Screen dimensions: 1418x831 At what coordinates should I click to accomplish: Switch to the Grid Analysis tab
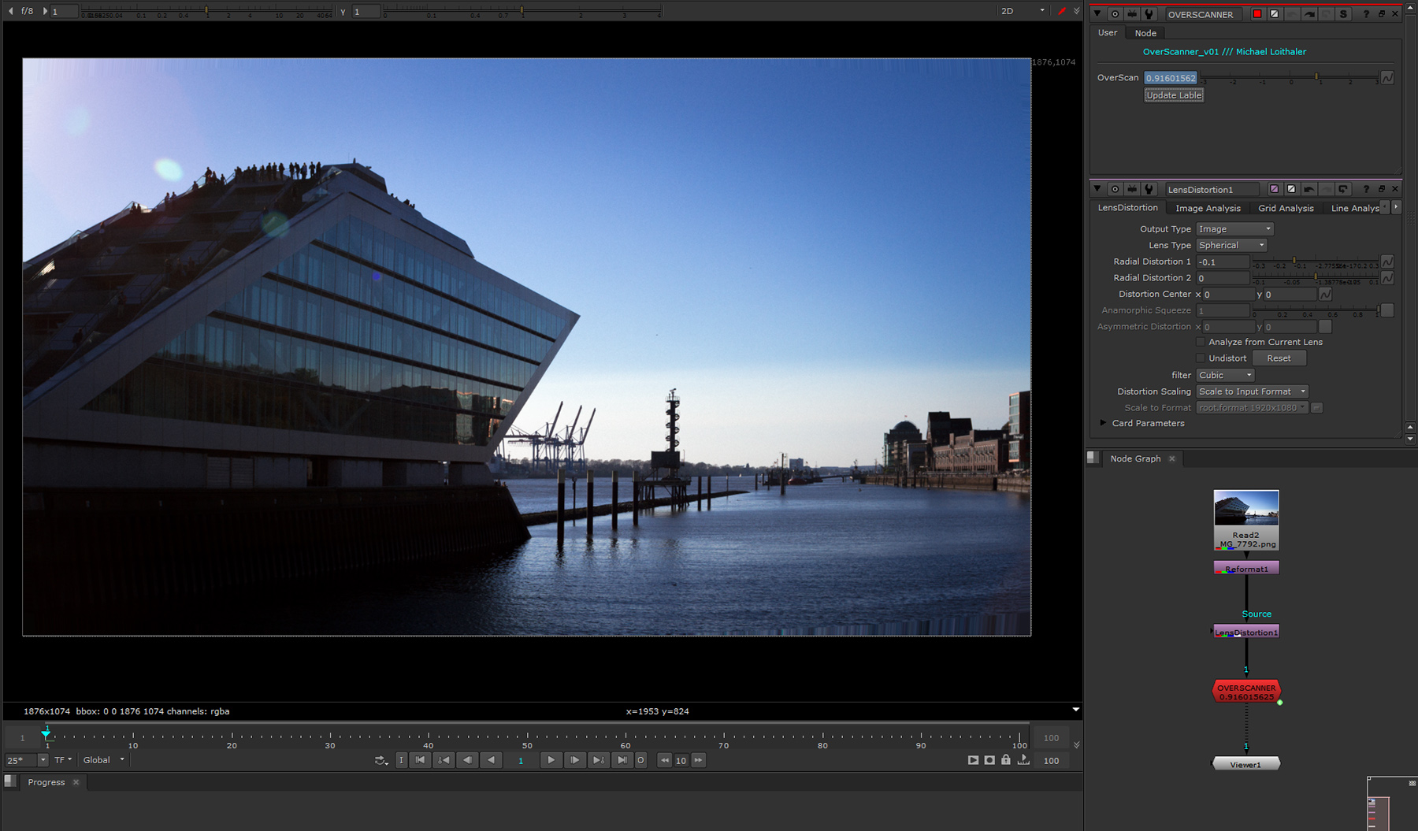1286,208
